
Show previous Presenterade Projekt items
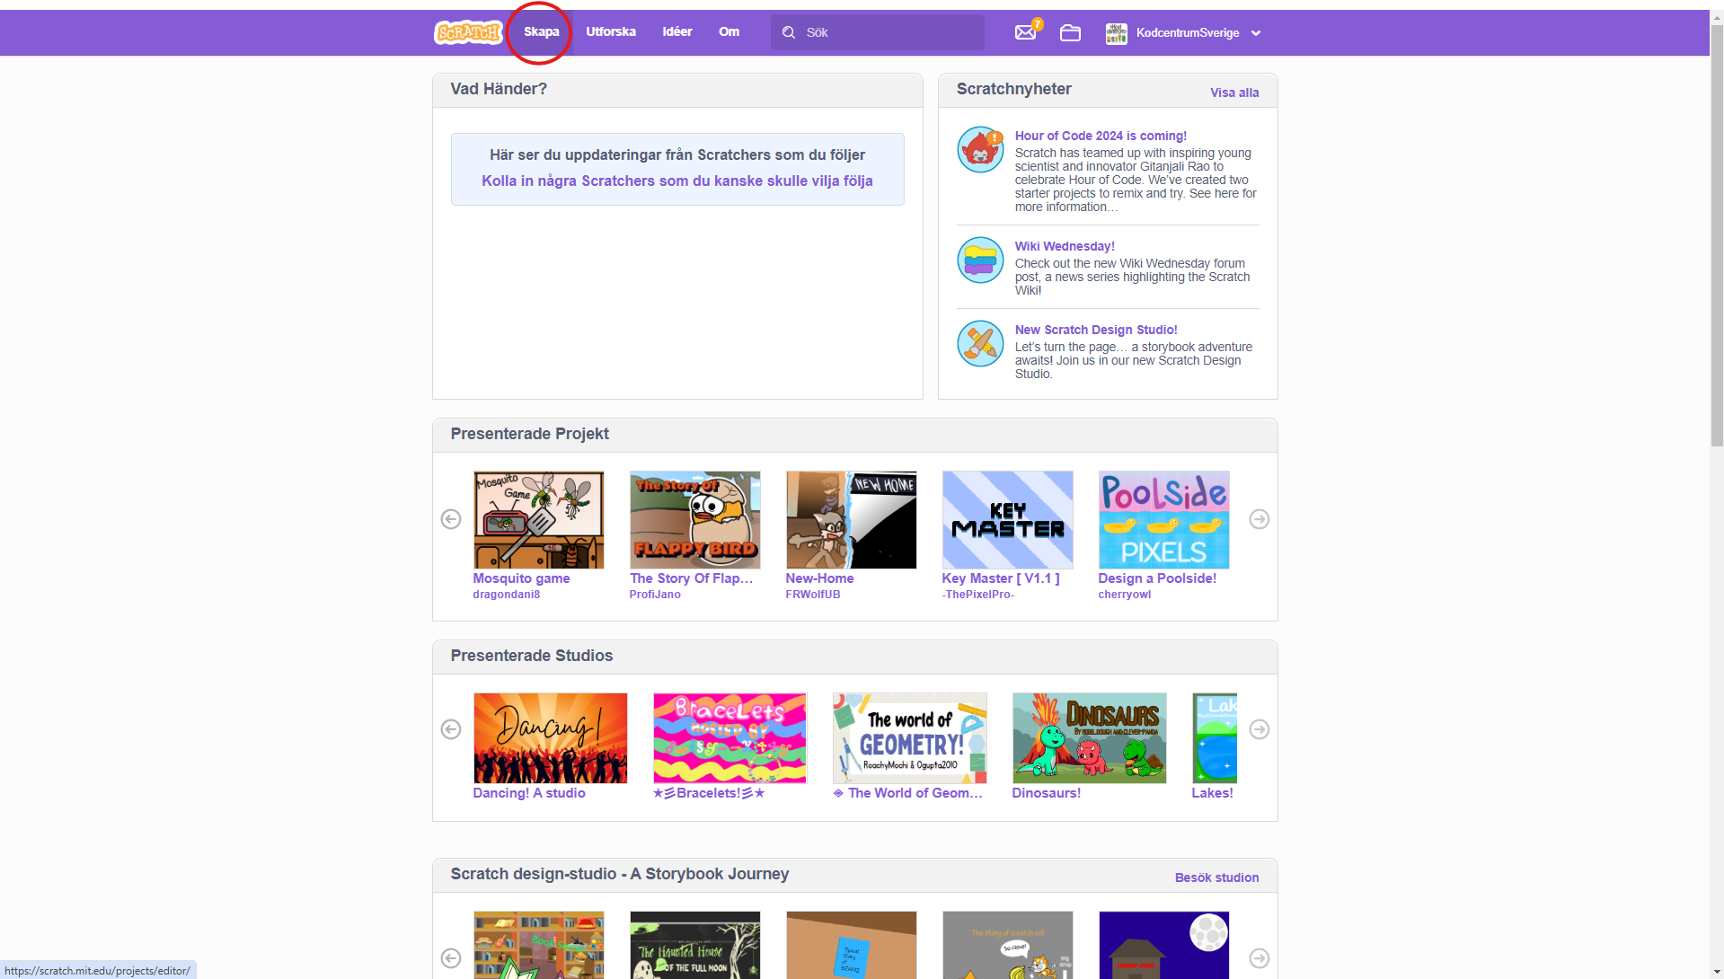(x=451, y=519)
